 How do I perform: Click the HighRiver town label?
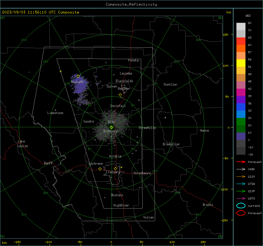[121, 205]
